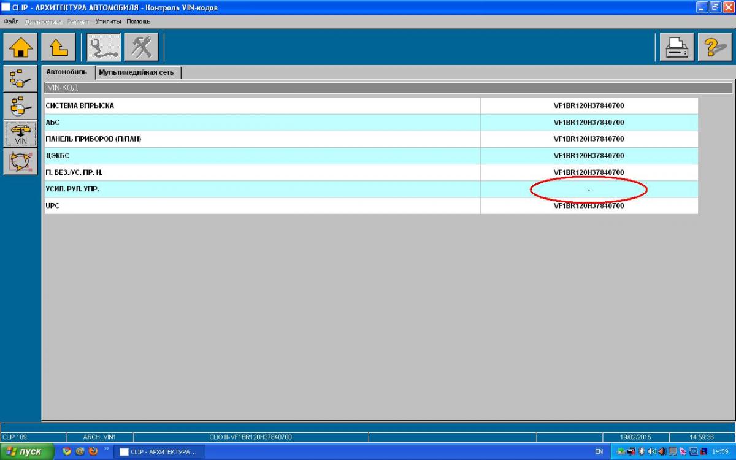Click the greyed Ремонт menu
This screenshot has height=460, width=736.
point(79,21)
